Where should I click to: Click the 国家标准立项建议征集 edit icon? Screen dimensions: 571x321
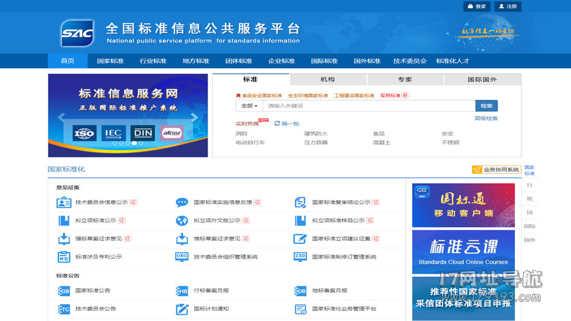[300, 239]
